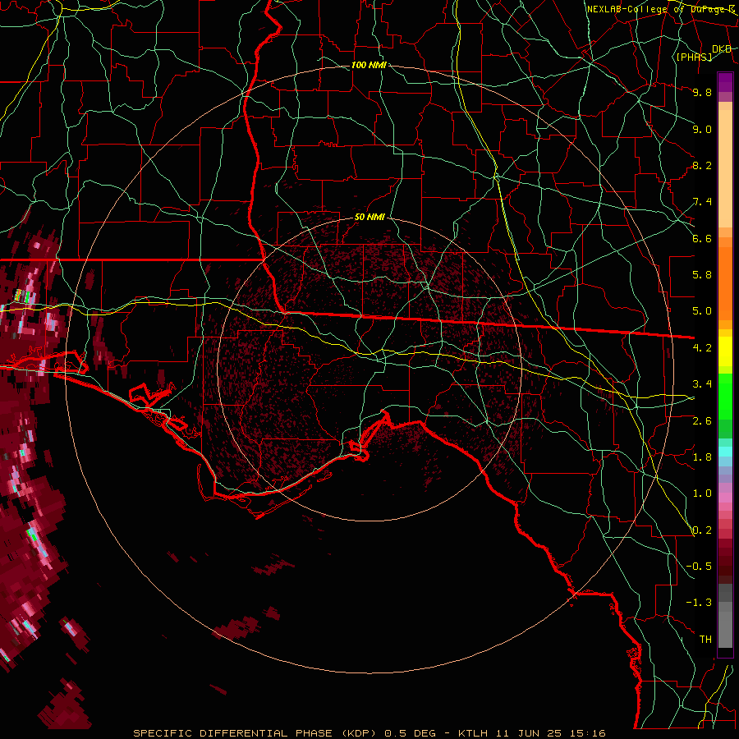
Task: Click the 9.0 value on the scale
Action: 702,129
